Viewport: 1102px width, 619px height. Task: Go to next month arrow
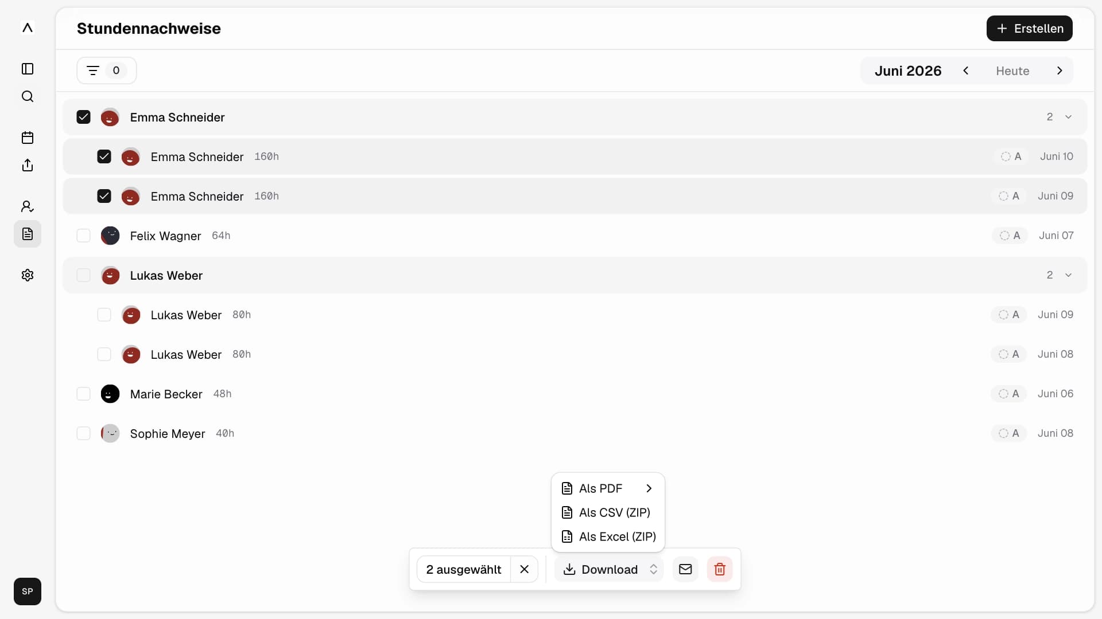1060,70
